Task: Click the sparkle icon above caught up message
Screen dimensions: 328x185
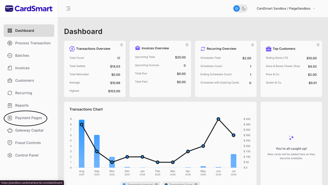Action: [291, 138]
